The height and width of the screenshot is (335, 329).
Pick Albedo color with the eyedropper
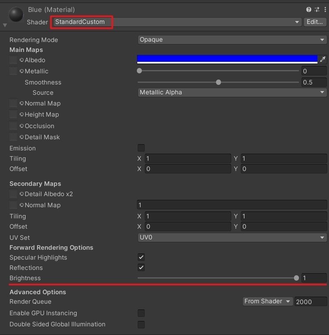coord(322,59)
